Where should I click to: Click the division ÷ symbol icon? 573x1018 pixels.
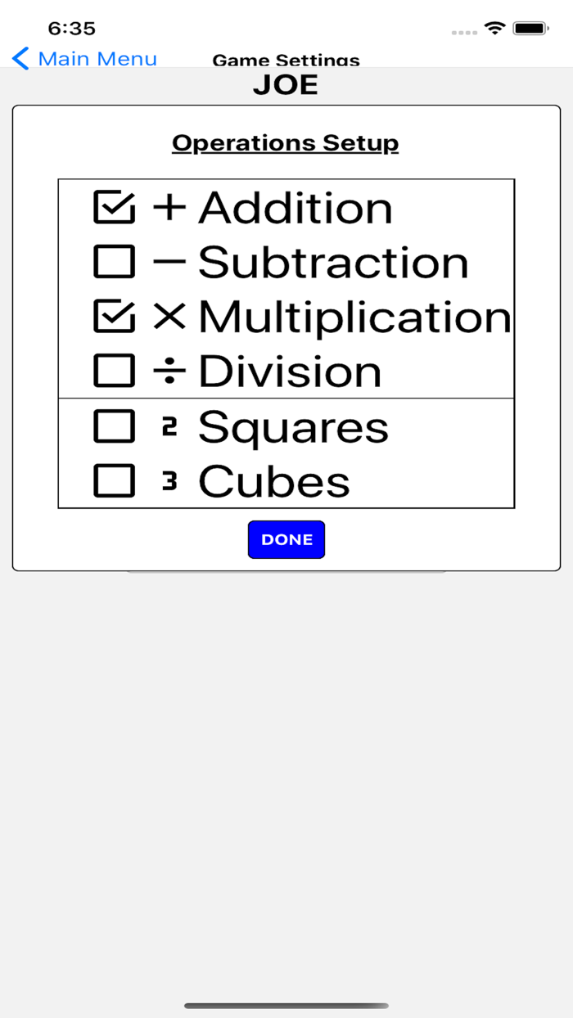[x=169, y=370]
